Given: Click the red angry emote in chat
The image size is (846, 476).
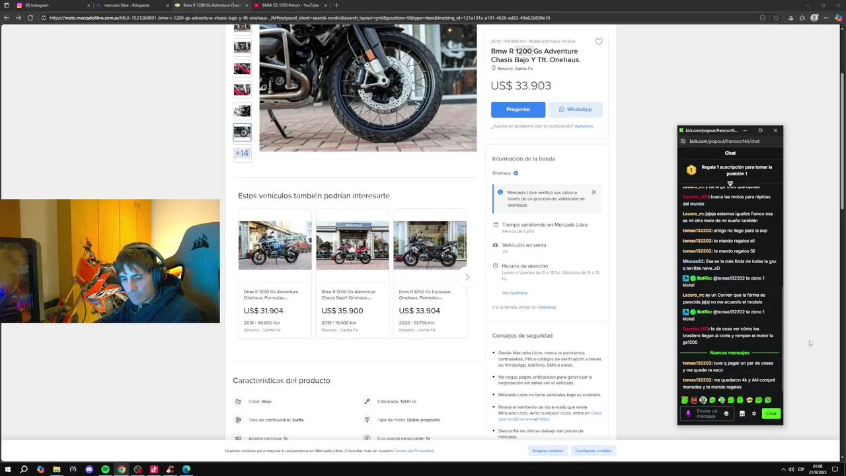Looking at the screenshot, I should click(694, 400).
